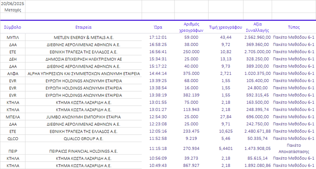The height and width of the screenshot is (169, 316).
Task: Select the ΜΥΤΙΛ symbol cell
Action: point(13,37)
